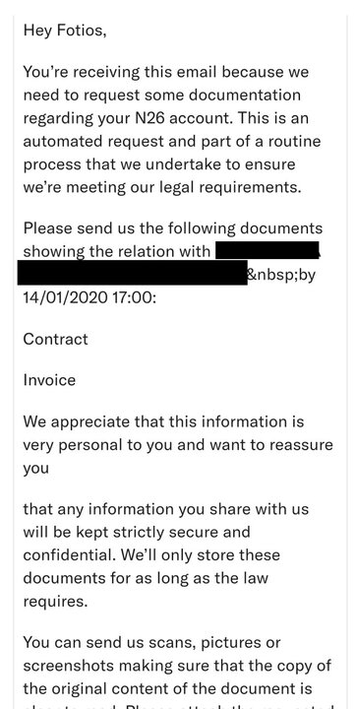Click the long black redaction bar before '&nbsp;by'
This screenshot has width=356, height=709.
133,272
